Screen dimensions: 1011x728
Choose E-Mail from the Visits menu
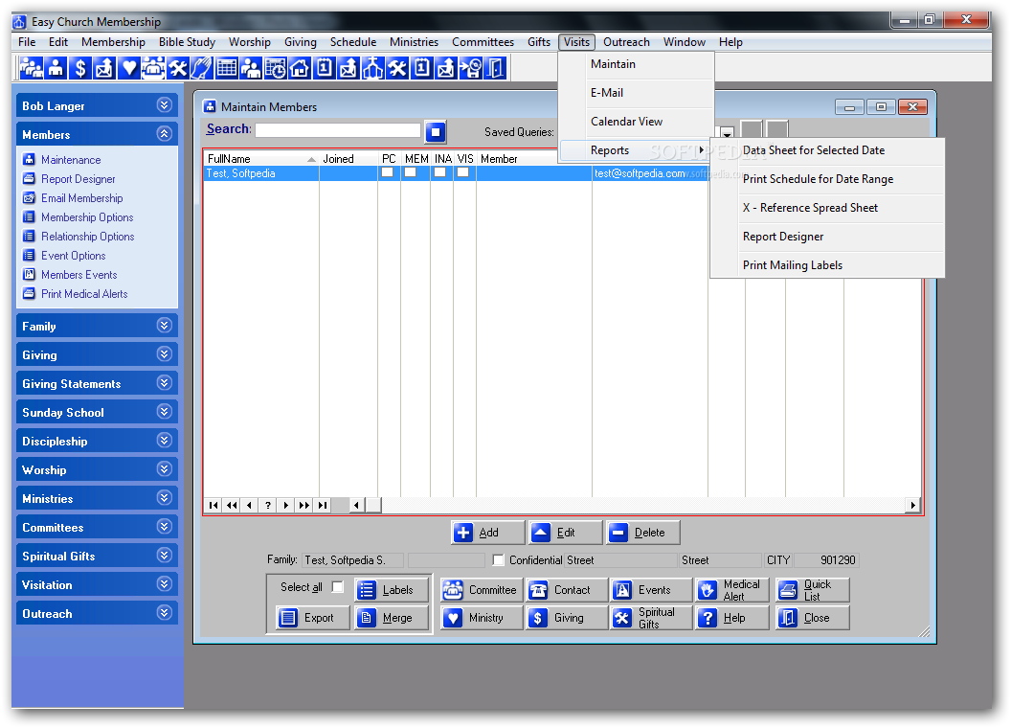click(x=636, y=93)
